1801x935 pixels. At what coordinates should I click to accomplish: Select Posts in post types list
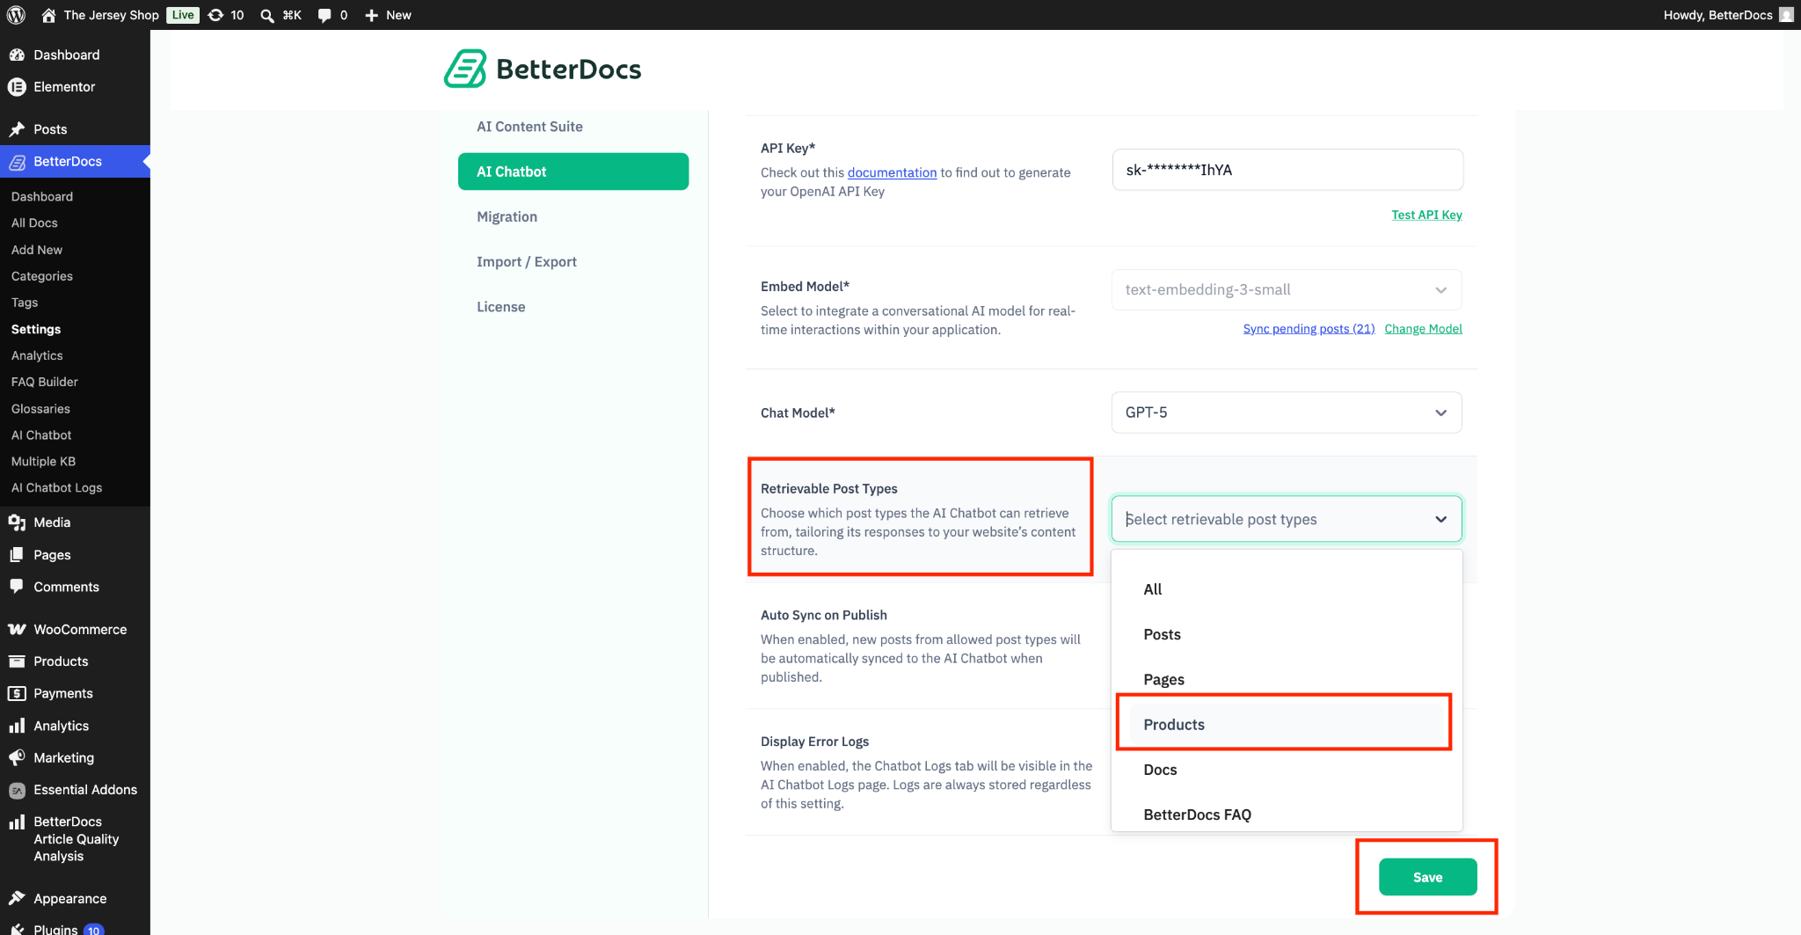pyautogui.click(x=1287, y=634)
